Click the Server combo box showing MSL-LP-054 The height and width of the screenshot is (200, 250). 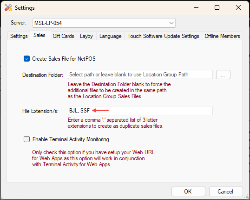pos(104,23)
